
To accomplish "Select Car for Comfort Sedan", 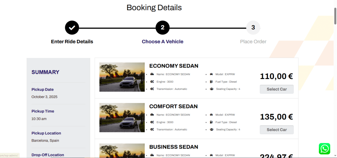I will click(276, 130).
